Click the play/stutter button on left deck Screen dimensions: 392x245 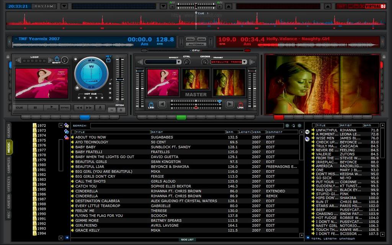(x=52, y=108)
